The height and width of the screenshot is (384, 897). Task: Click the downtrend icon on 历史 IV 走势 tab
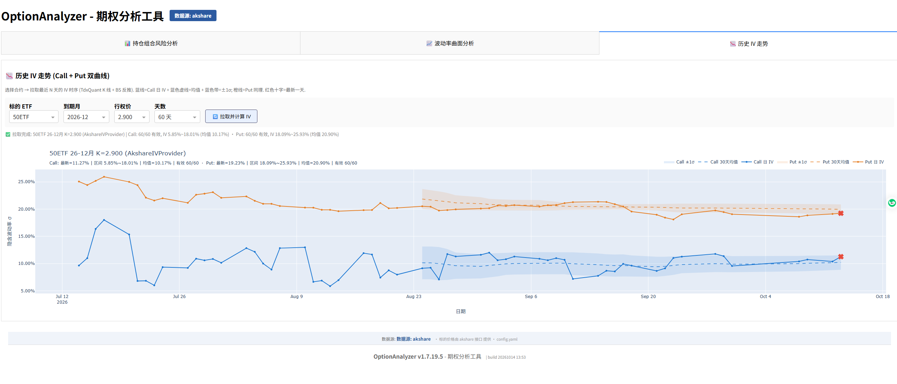(733, 44)
